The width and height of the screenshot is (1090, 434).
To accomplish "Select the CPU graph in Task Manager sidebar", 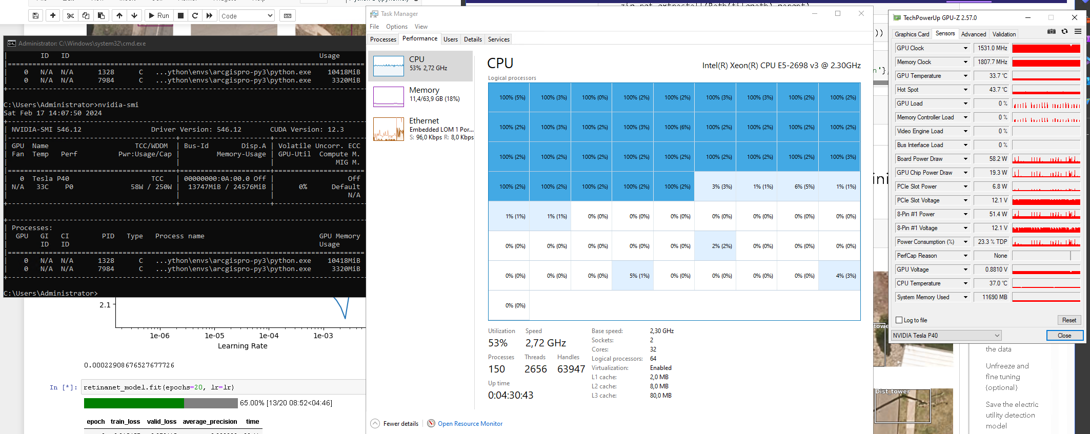I will [388, 66].
